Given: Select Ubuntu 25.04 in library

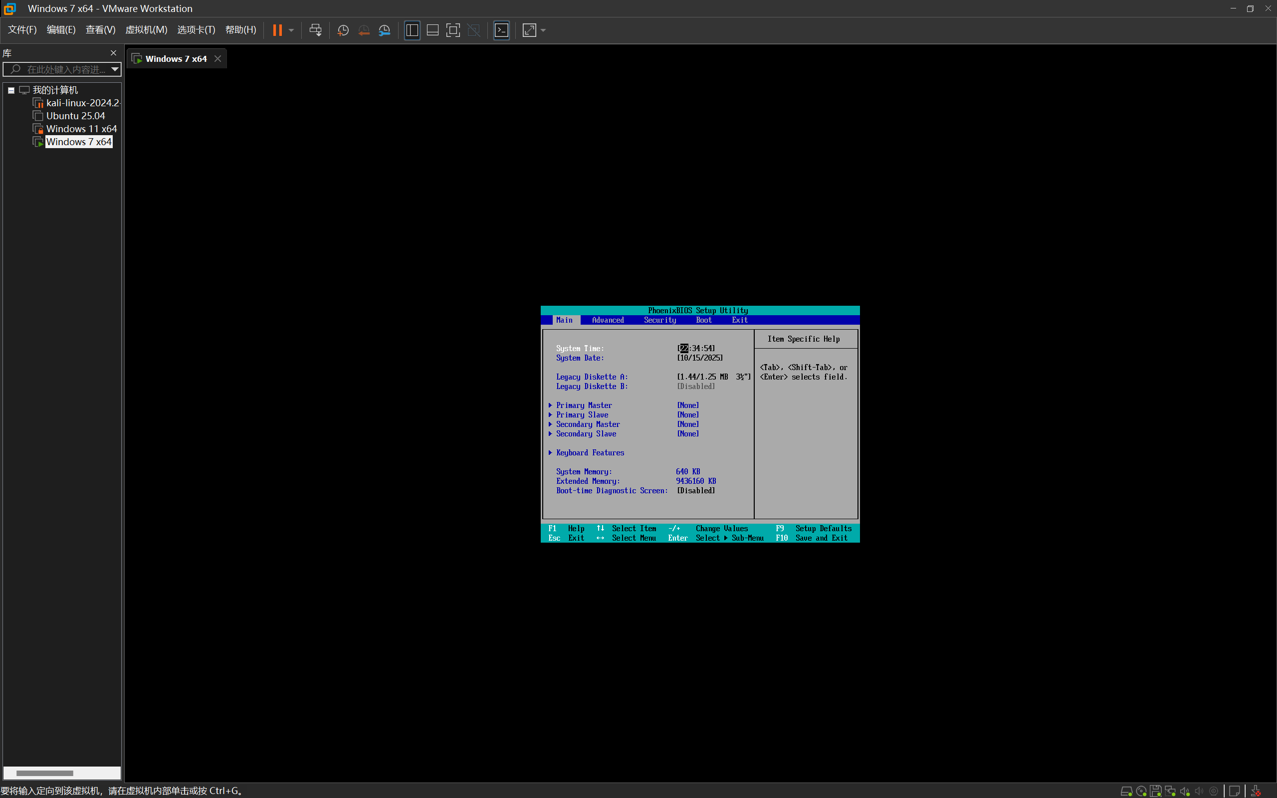Looking at the screenshot, I should [x=75, y=116].
